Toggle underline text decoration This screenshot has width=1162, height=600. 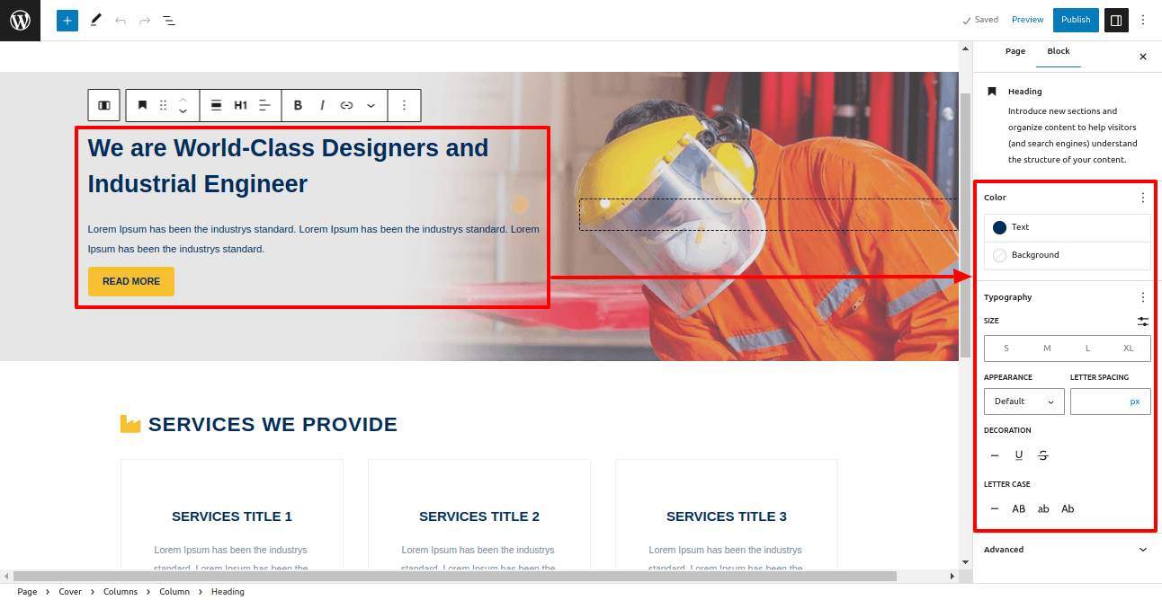[1019, 455]
